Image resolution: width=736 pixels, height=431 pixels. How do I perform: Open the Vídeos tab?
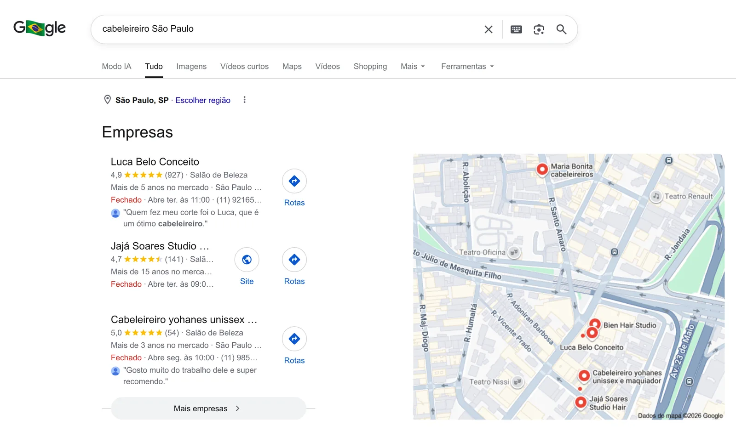328,67
